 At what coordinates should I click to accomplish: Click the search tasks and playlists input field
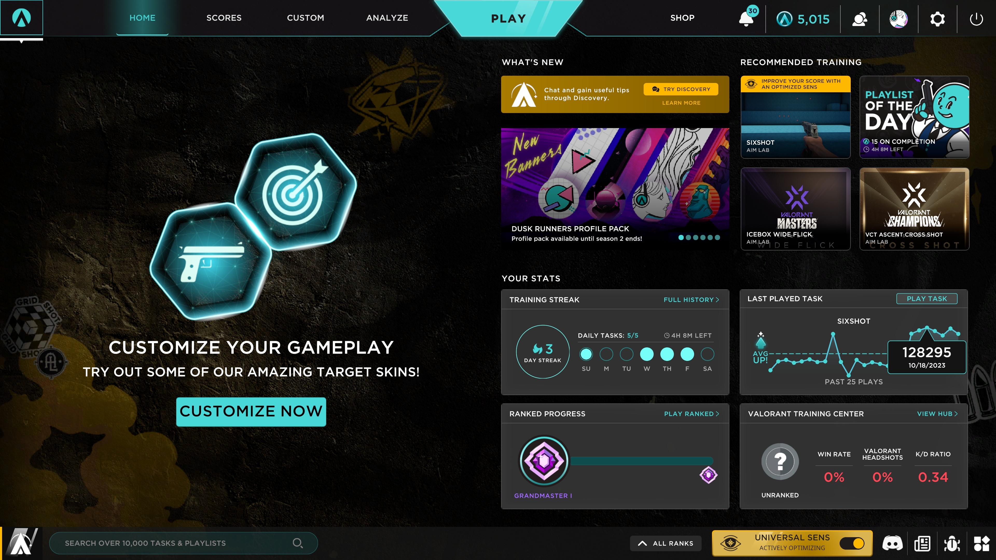180,543
